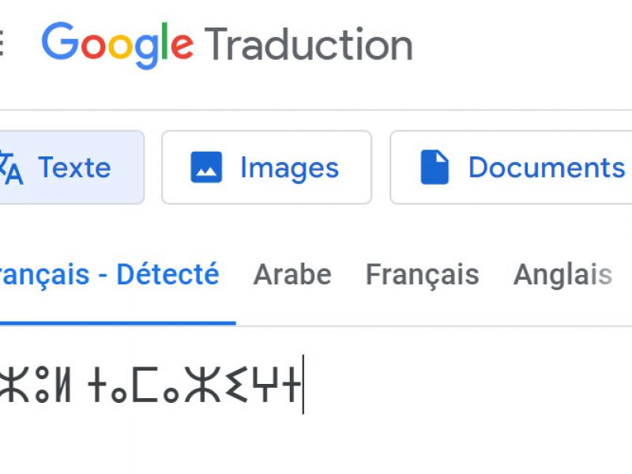Switch to Images translation mode label

pos(289,167)
